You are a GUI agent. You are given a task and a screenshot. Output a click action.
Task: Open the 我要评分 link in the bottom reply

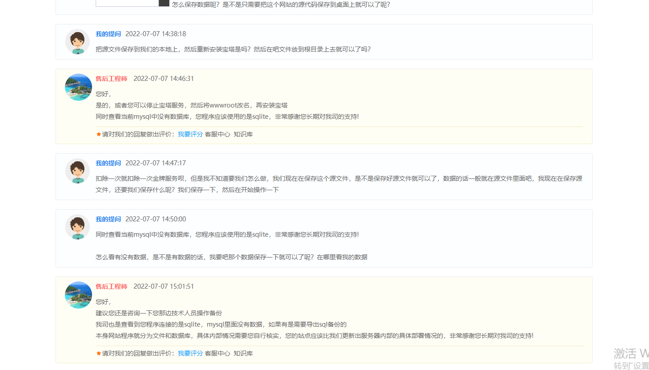click(x=190, y=353)
